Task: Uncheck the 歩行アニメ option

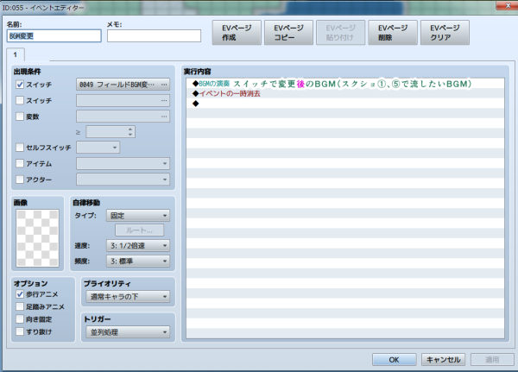Action: coord(20,294)
